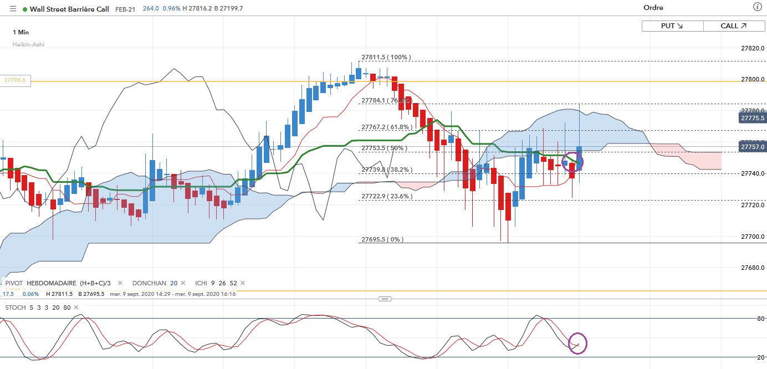Click the 27757.0 current price tag

pyautogui.click(x=752, y=146)
